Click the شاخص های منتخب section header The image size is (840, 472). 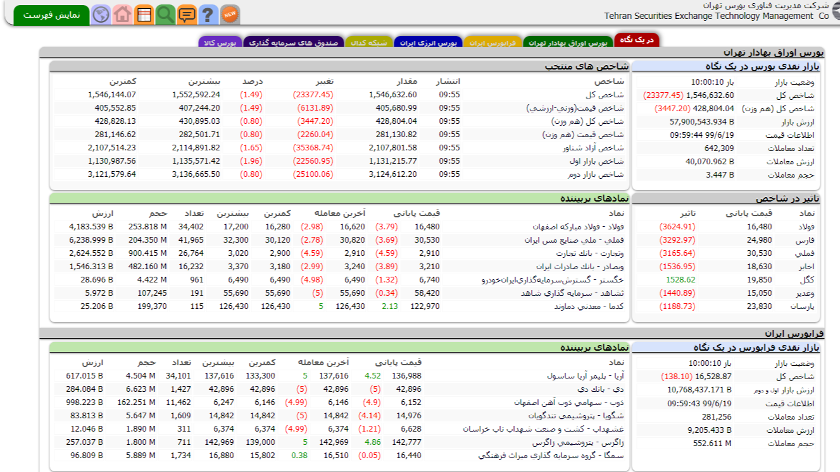click(x=339, y=66)
